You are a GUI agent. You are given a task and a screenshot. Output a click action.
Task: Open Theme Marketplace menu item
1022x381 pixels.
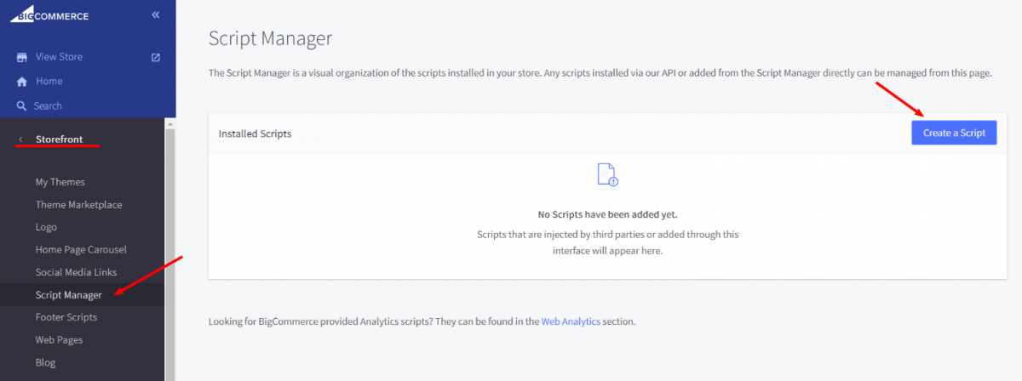[x=78, y=204]
